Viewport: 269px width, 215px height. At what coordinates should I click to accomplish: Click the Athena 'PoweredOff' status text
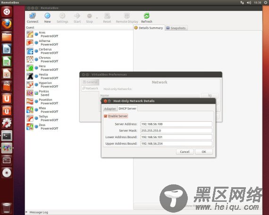tap(50, 45)
